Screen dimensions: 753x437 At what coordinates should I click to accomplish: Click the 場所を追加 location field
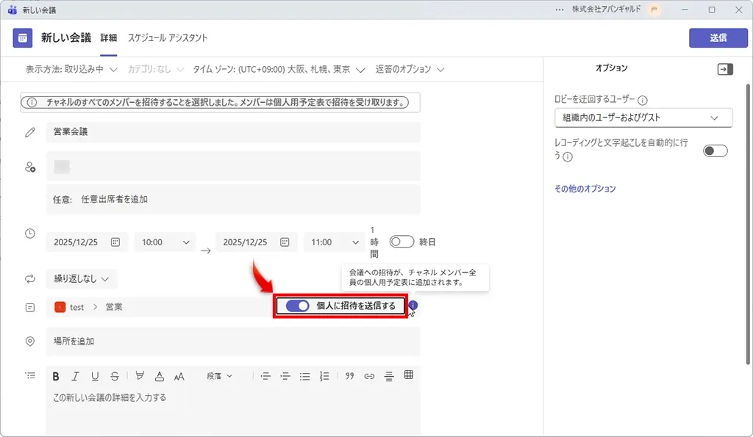pyautogui.click(x=233, y=342)
